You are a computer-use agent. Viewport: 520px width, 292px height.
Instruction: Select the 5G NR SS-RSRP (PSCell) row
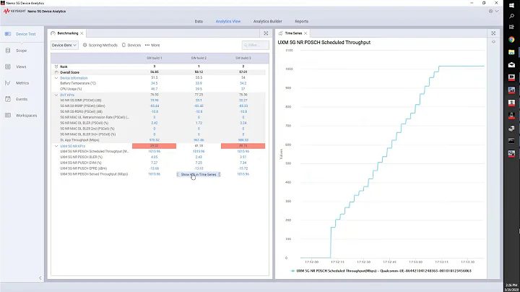click(82, 106)
